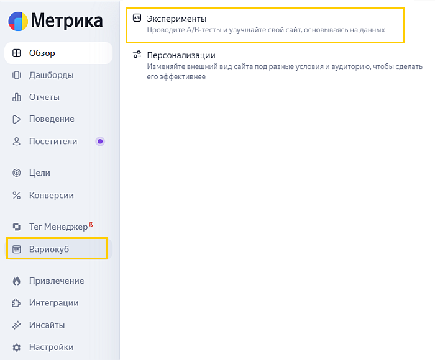Open the Персонализации entry

pyautogui.click(x=277, y=65)
